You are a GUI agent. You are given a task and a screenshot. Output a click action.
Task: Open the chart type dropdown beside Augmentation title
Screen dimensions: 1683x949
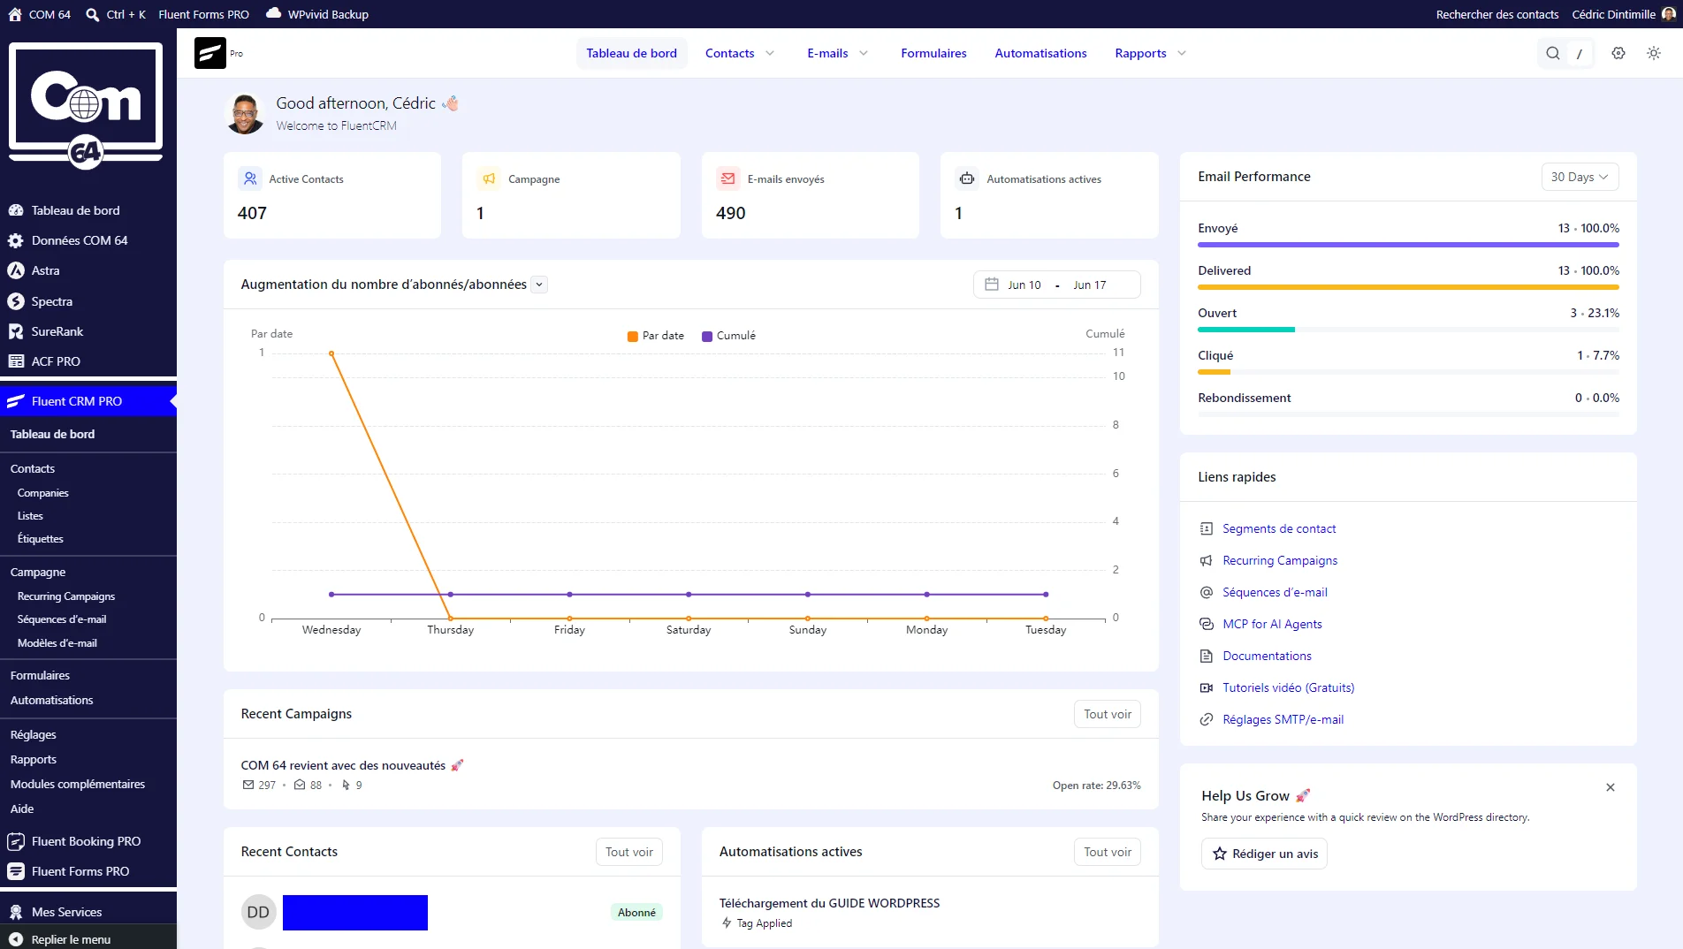pos(539,285)
